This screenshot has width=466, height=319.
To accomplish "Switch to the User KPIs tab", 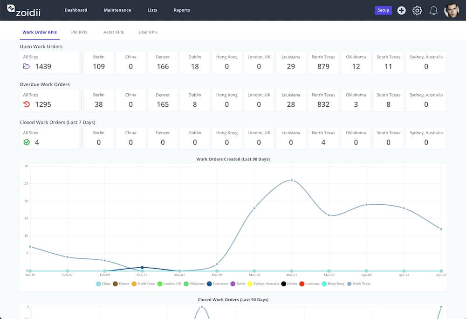I will 148,32.
